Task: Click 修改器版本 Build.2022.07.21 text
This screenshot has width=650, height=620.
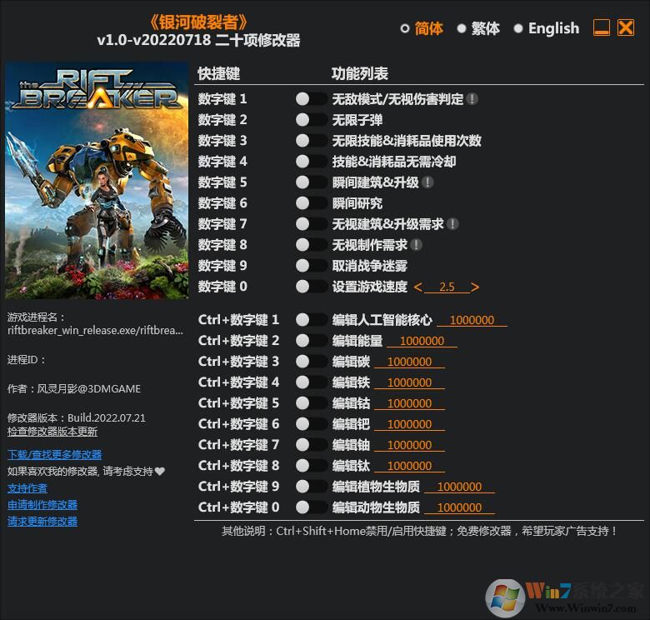Action: click(77, 417)
